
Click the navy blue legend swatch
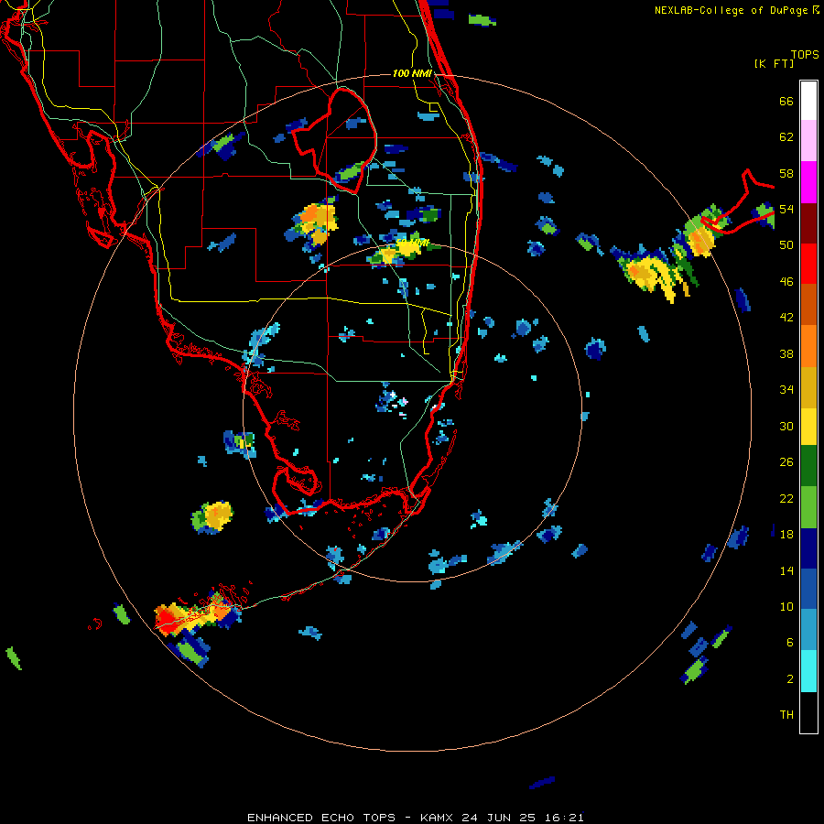[x=808, y=548]
